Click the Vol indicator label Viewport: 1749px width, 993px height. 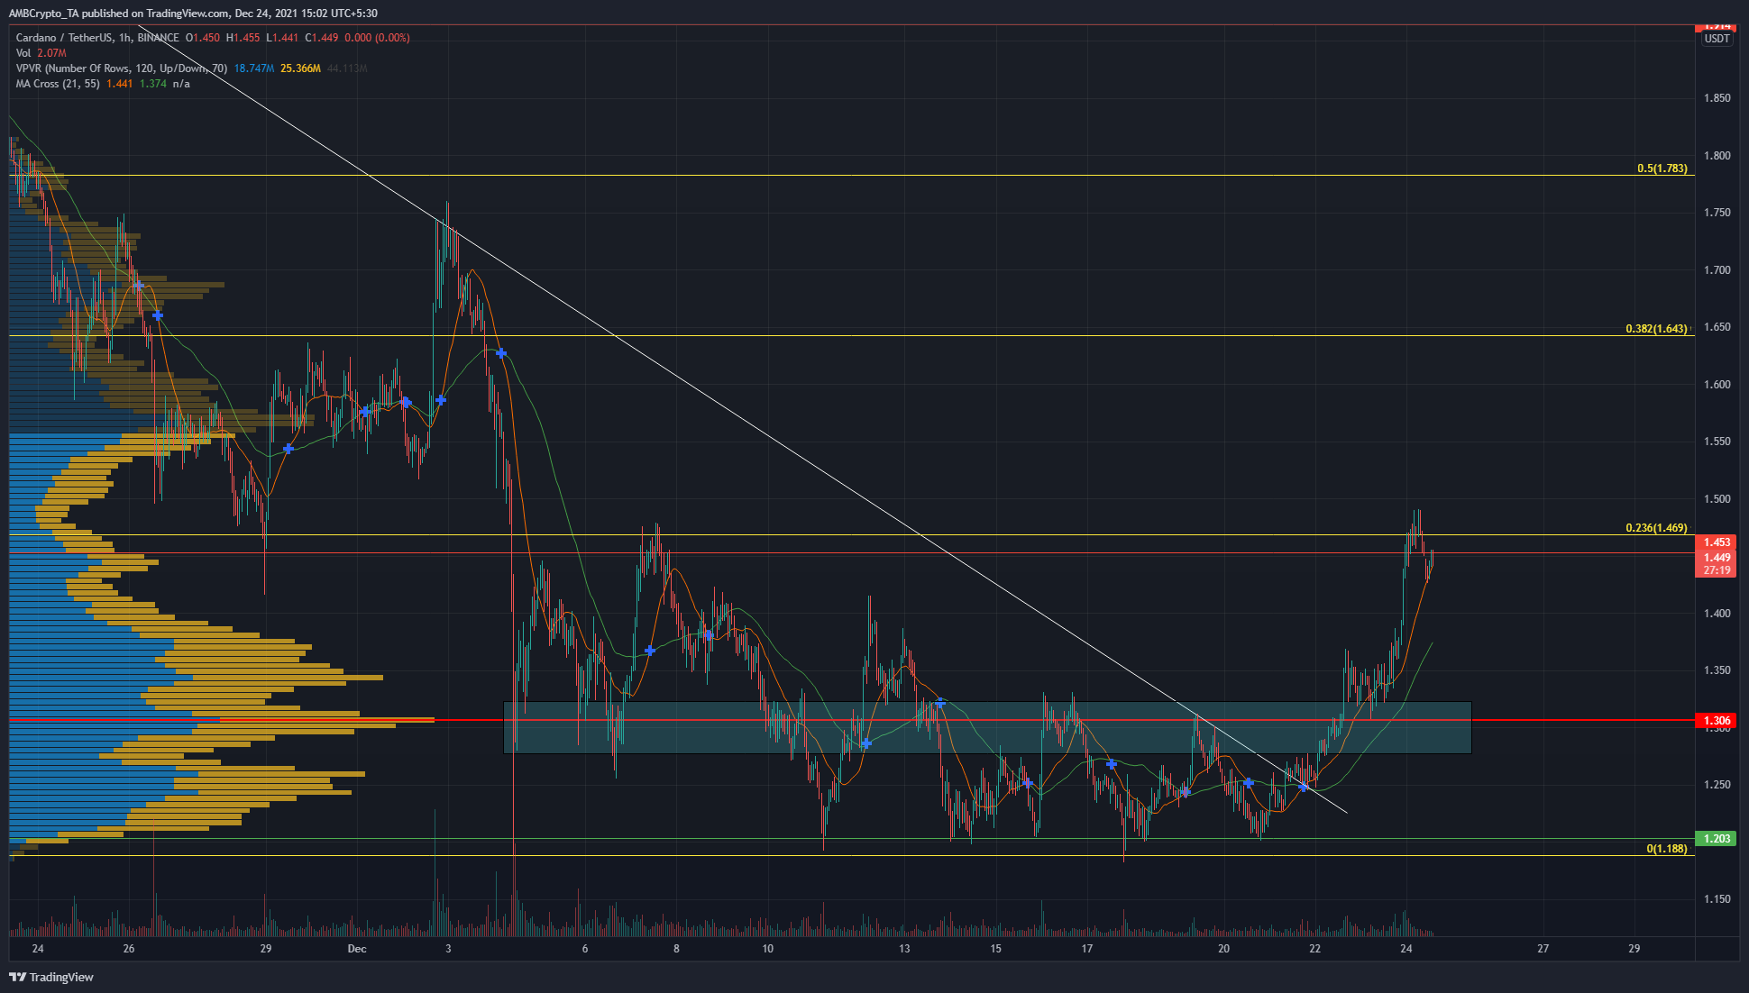(x=23, y=53)
